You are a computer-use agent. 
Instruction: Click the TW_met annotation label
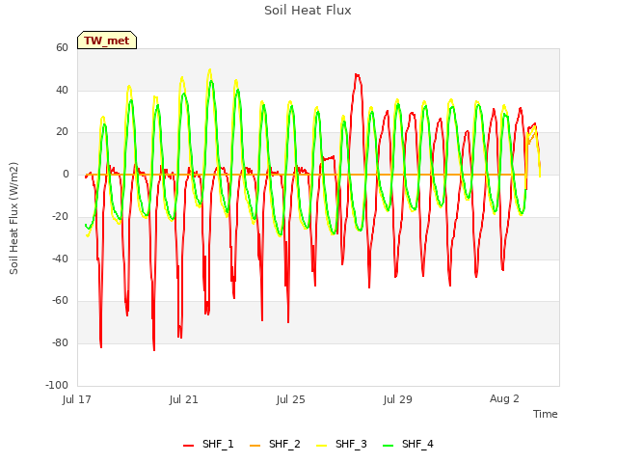coord(107,41)
